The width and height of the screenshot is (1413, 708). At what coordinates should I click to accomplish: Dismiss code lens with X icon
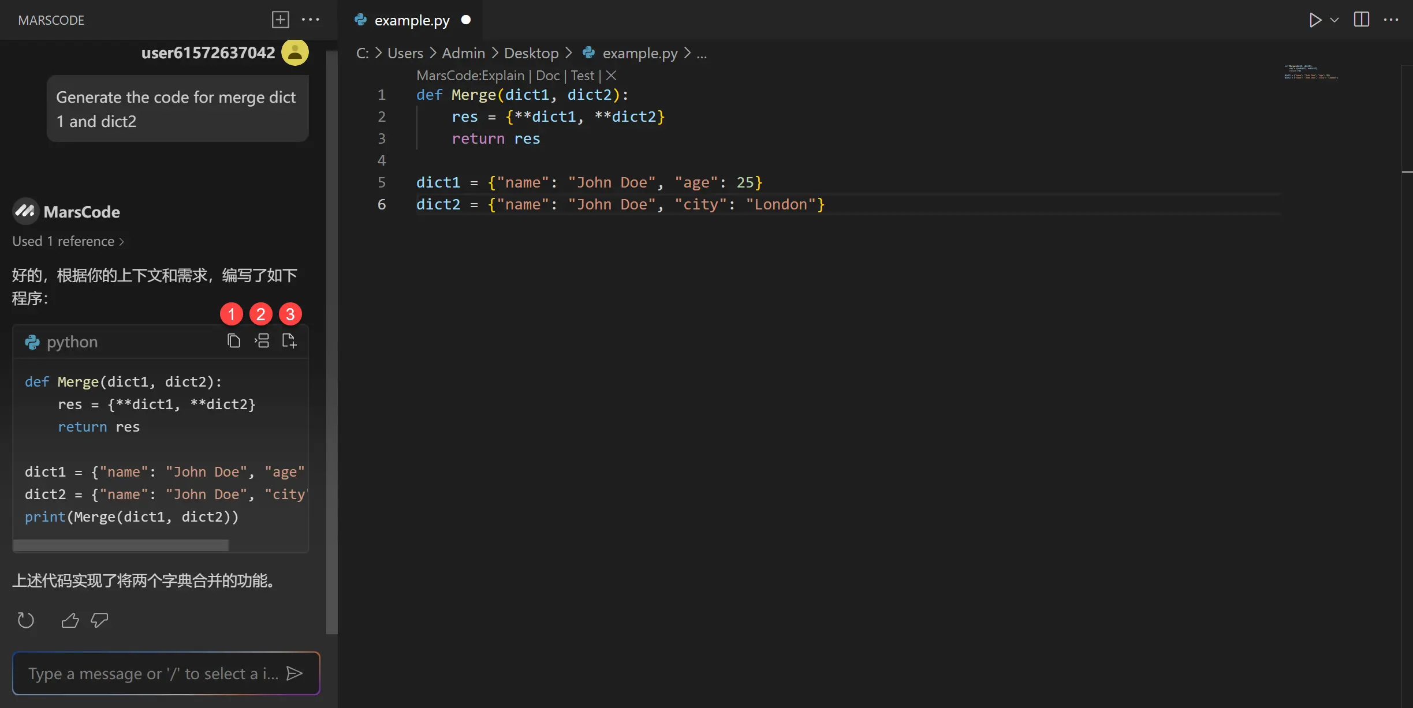point(611,76)
